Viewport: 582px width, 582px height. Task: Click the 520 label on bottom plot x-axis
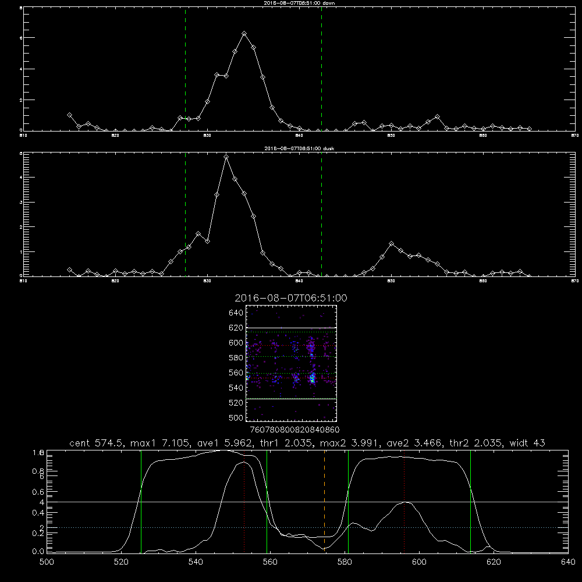[x=122, y=562]
